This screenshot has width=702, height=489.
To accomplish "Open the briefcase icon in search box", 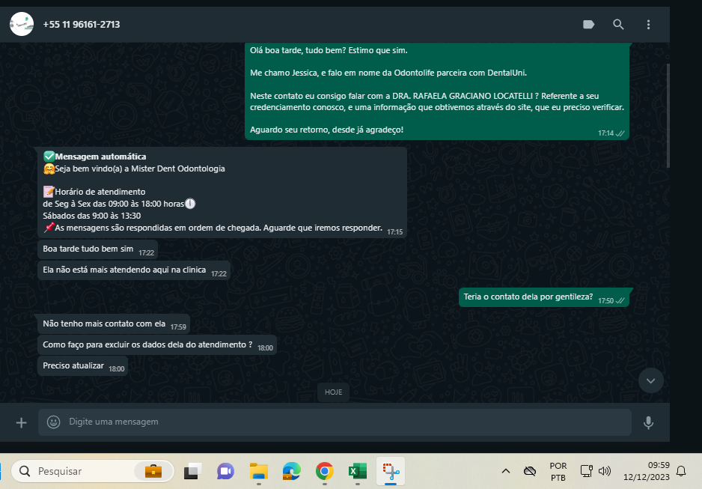I will 153,471.
